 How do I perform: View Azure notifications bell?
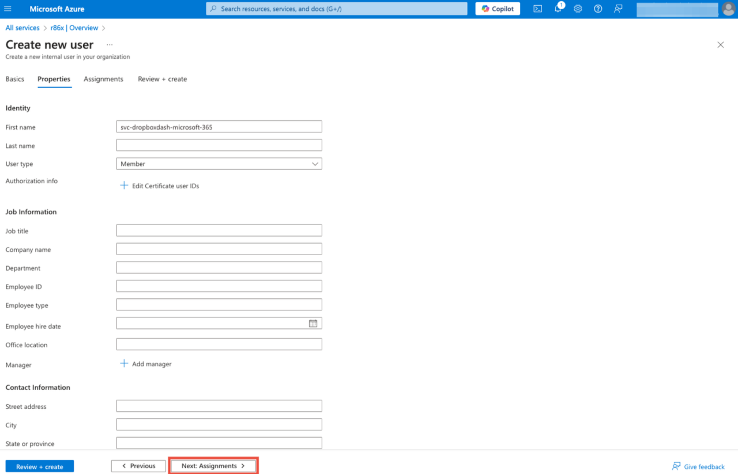[558, 9]
